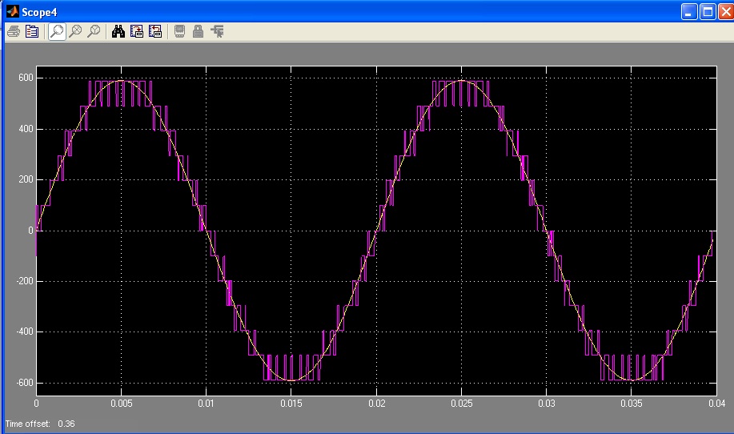Screen dimensions: 734x434
Task: Close the Scope4 window
Action: 725,12
